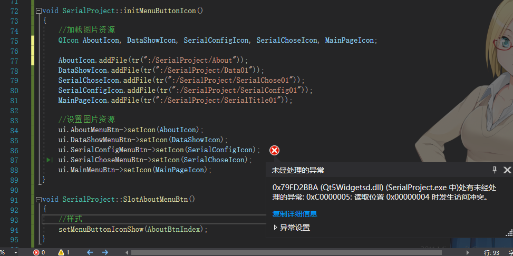Click the current statement arrow on line 87

point(50,160)
